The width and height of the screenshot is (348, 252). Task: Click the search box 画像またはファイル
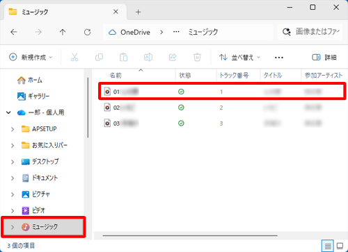(310, 32)
